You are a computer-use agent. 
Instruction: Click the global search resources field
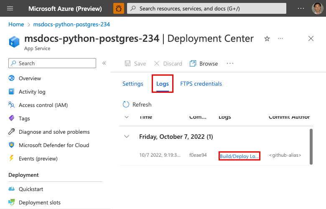(207, 8)
